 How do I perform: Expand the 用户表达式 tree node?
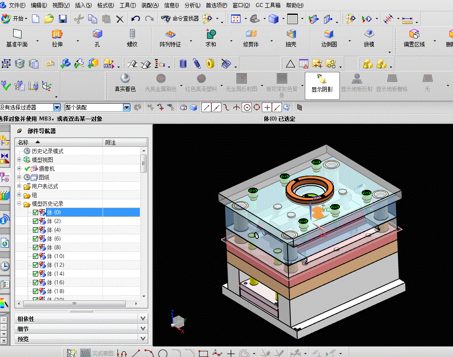pyautogui.click(x=19, y=186)
